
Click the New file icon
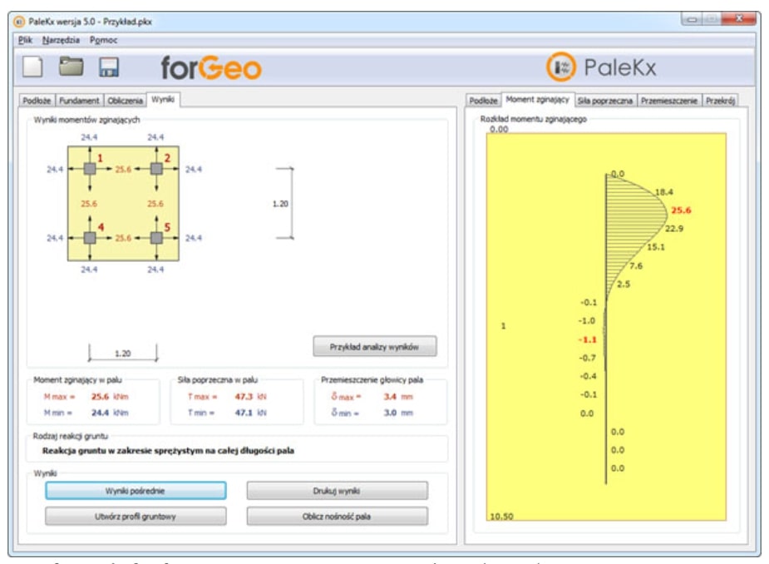click(x=33, y=67)
